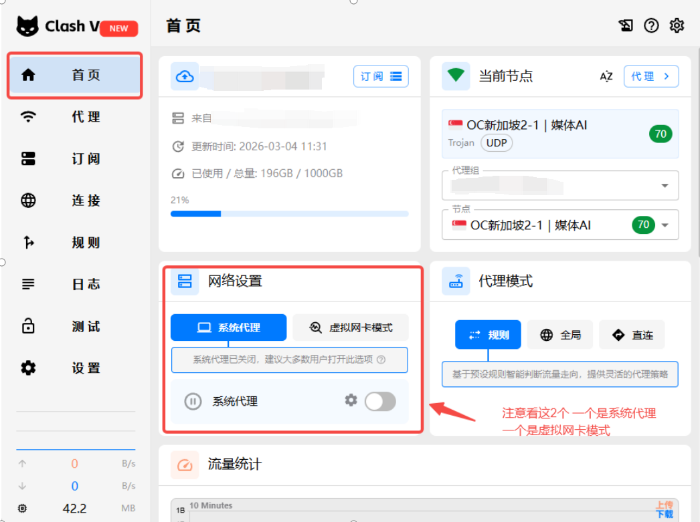
Task: Click the 订阅 button on profile card
Action: point(381,76)
